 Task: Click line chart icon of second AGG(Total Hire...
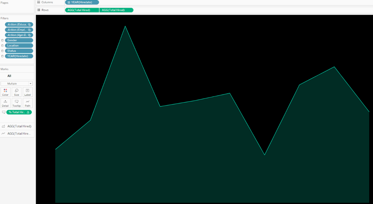coord(3,133)
